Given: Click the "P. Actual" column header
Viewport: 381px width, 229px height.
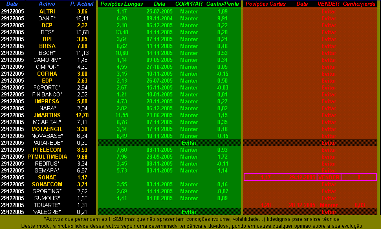Looking at the screenshot, I should (x=82, y=4).
